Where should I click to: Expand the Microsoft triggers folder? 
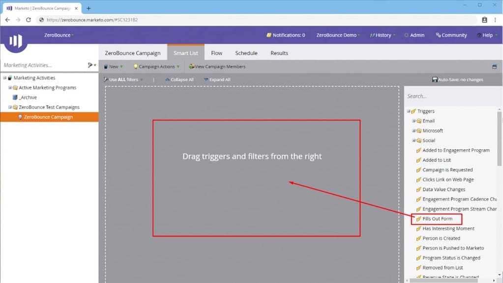pos(414,130)
